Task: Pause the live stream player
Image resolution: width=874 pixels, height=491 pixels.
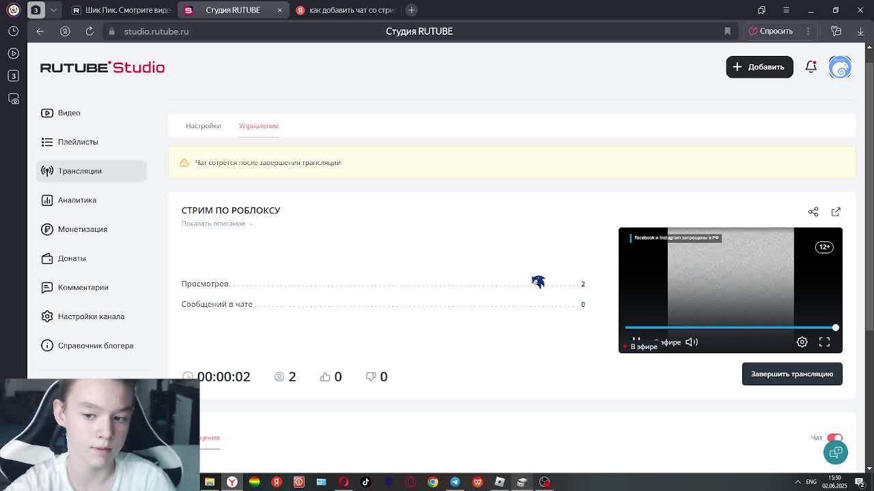Action: pos(636,339)
